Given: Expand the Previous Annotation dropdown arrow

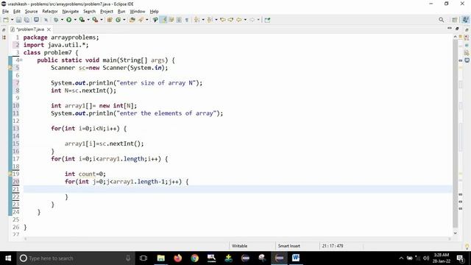Looking at the screenshot, I should coord(216,20).
